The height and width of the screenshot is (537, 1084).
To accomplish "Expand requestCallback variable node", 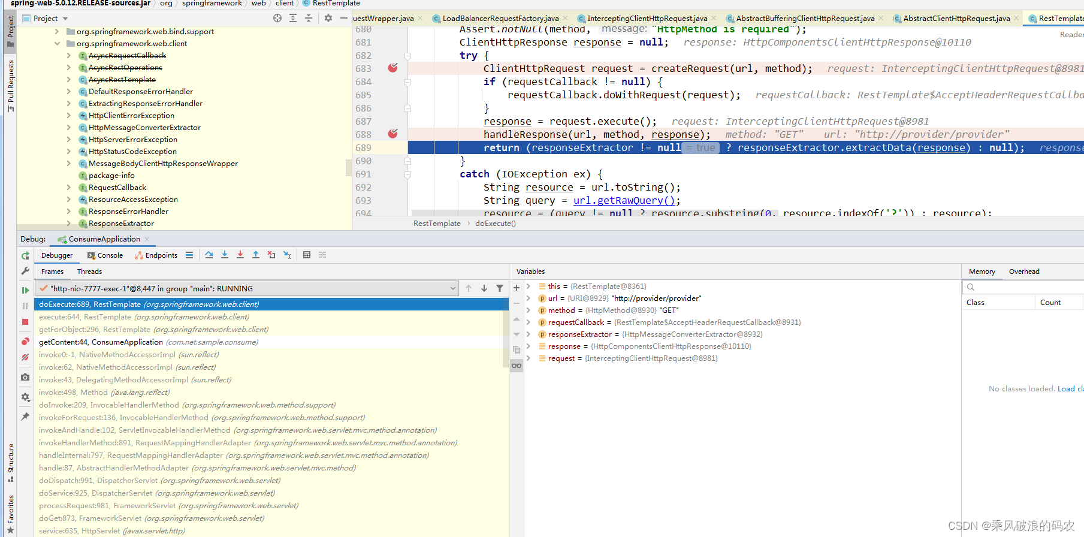I will tap(529, 322).
